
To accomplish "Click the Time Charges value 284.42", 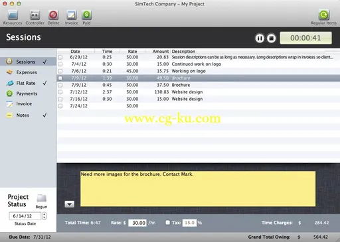I will pos(321,223).
